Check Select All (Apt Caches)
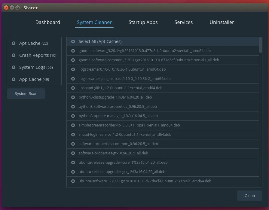Screen dimensions: 269x210 tap(73, 41)
